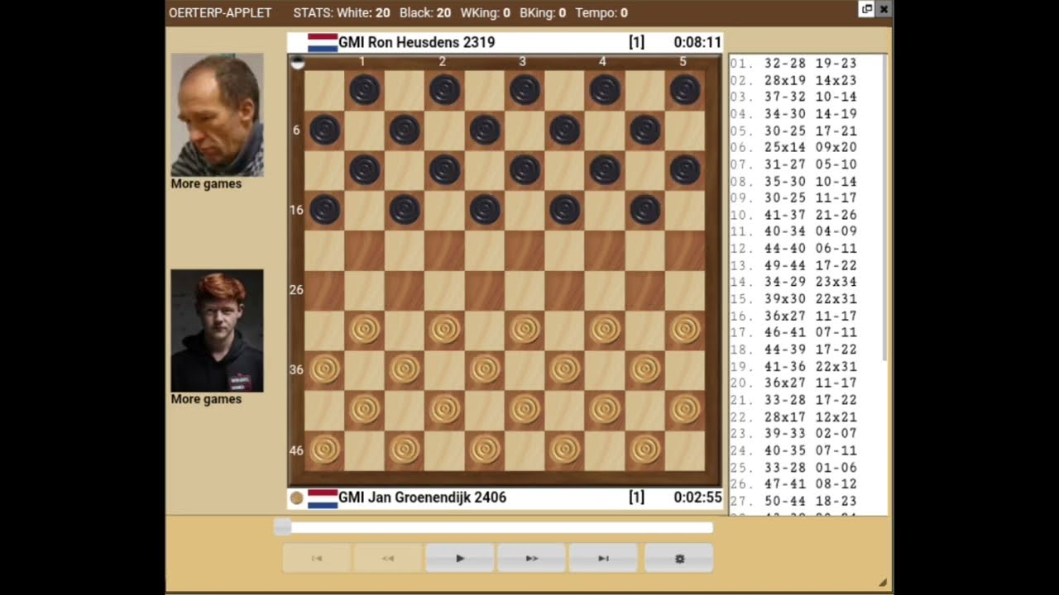Open More games under Jan Groenendijk photo

206,398
